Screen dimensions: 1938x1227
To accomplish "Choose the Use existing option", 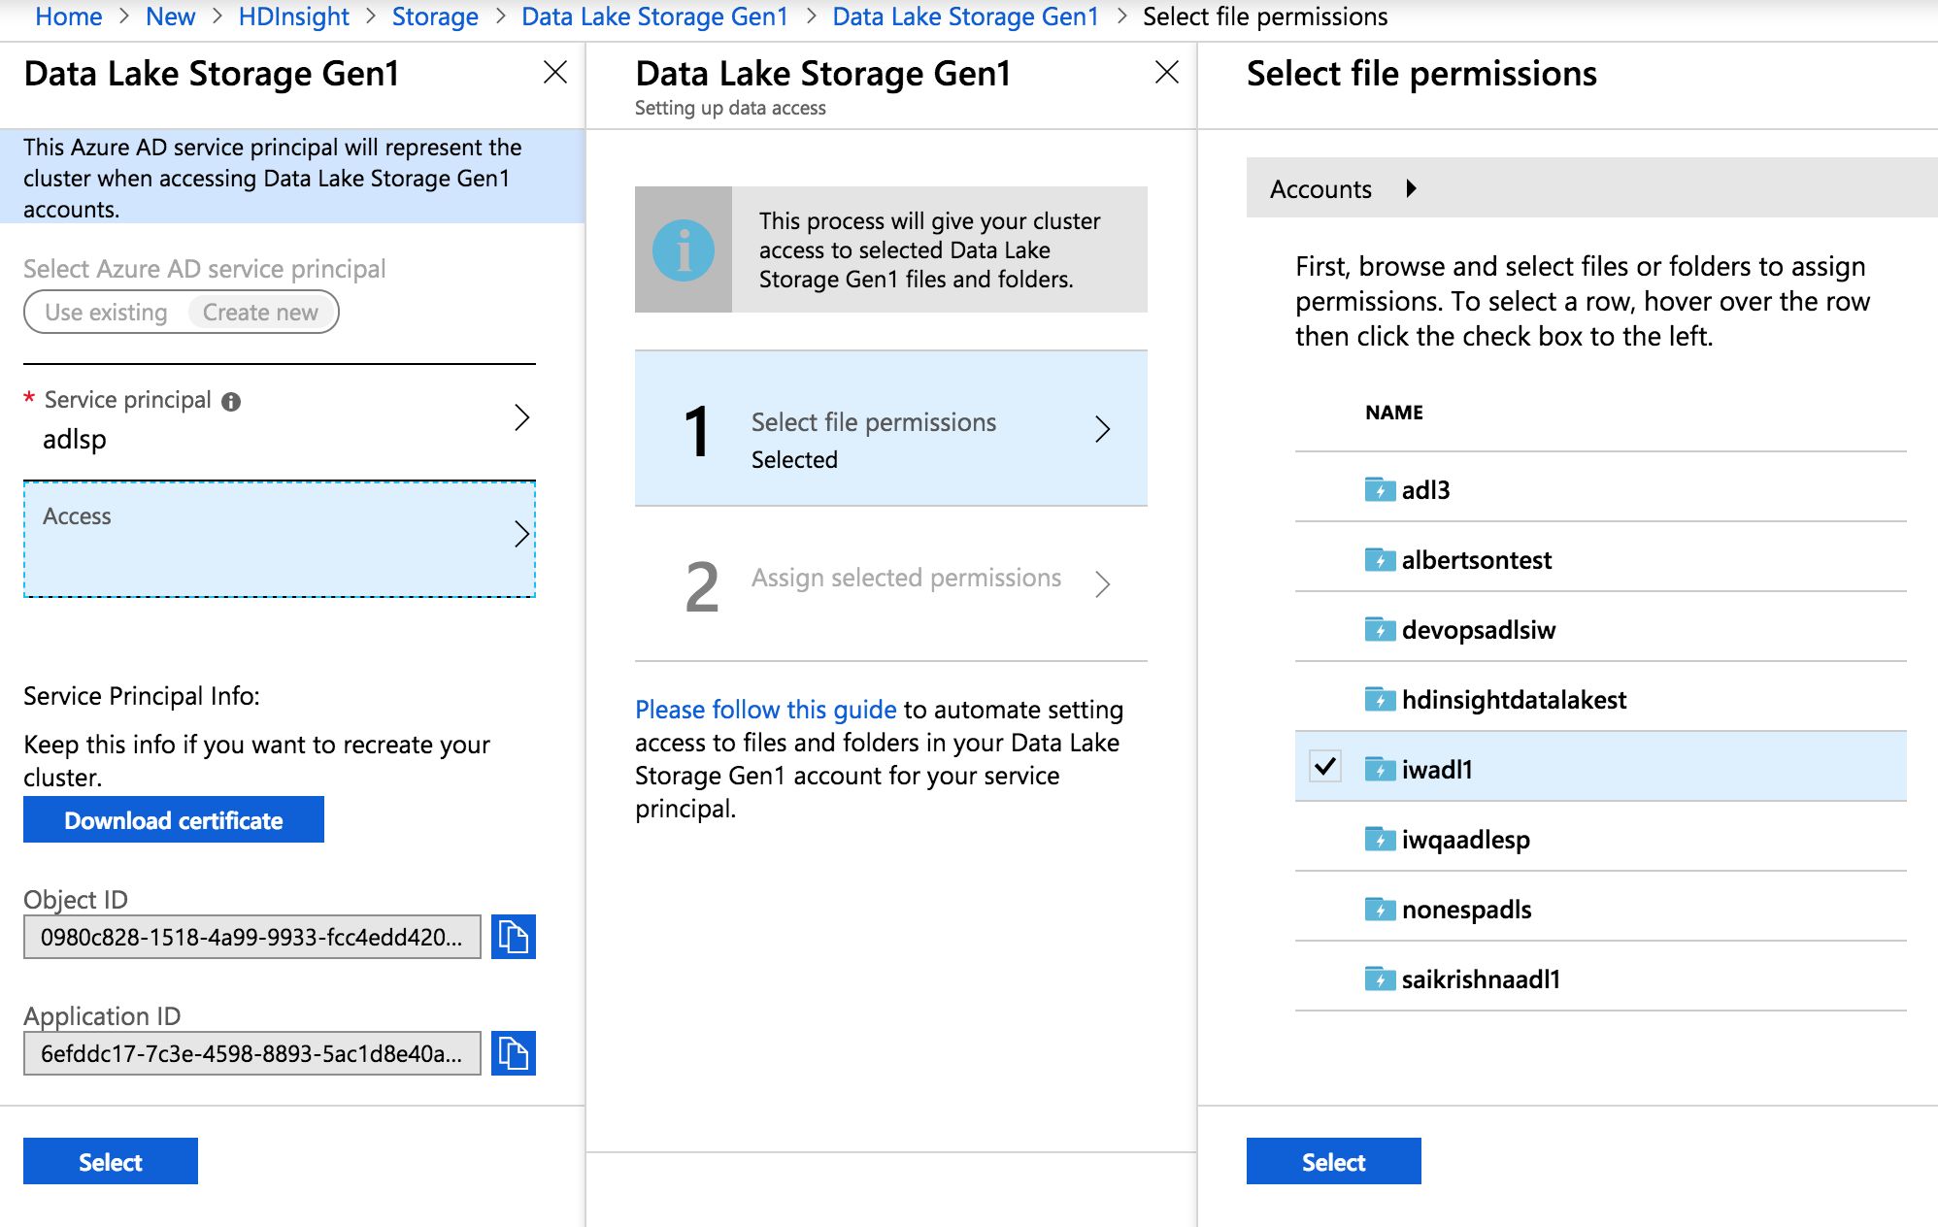I will [106, 313].
